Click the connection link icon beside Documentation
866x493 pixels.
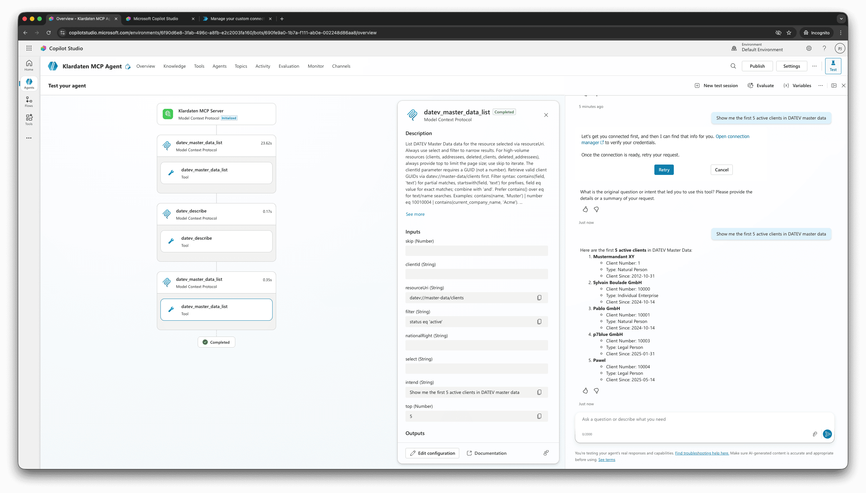(x=546, y=453)
